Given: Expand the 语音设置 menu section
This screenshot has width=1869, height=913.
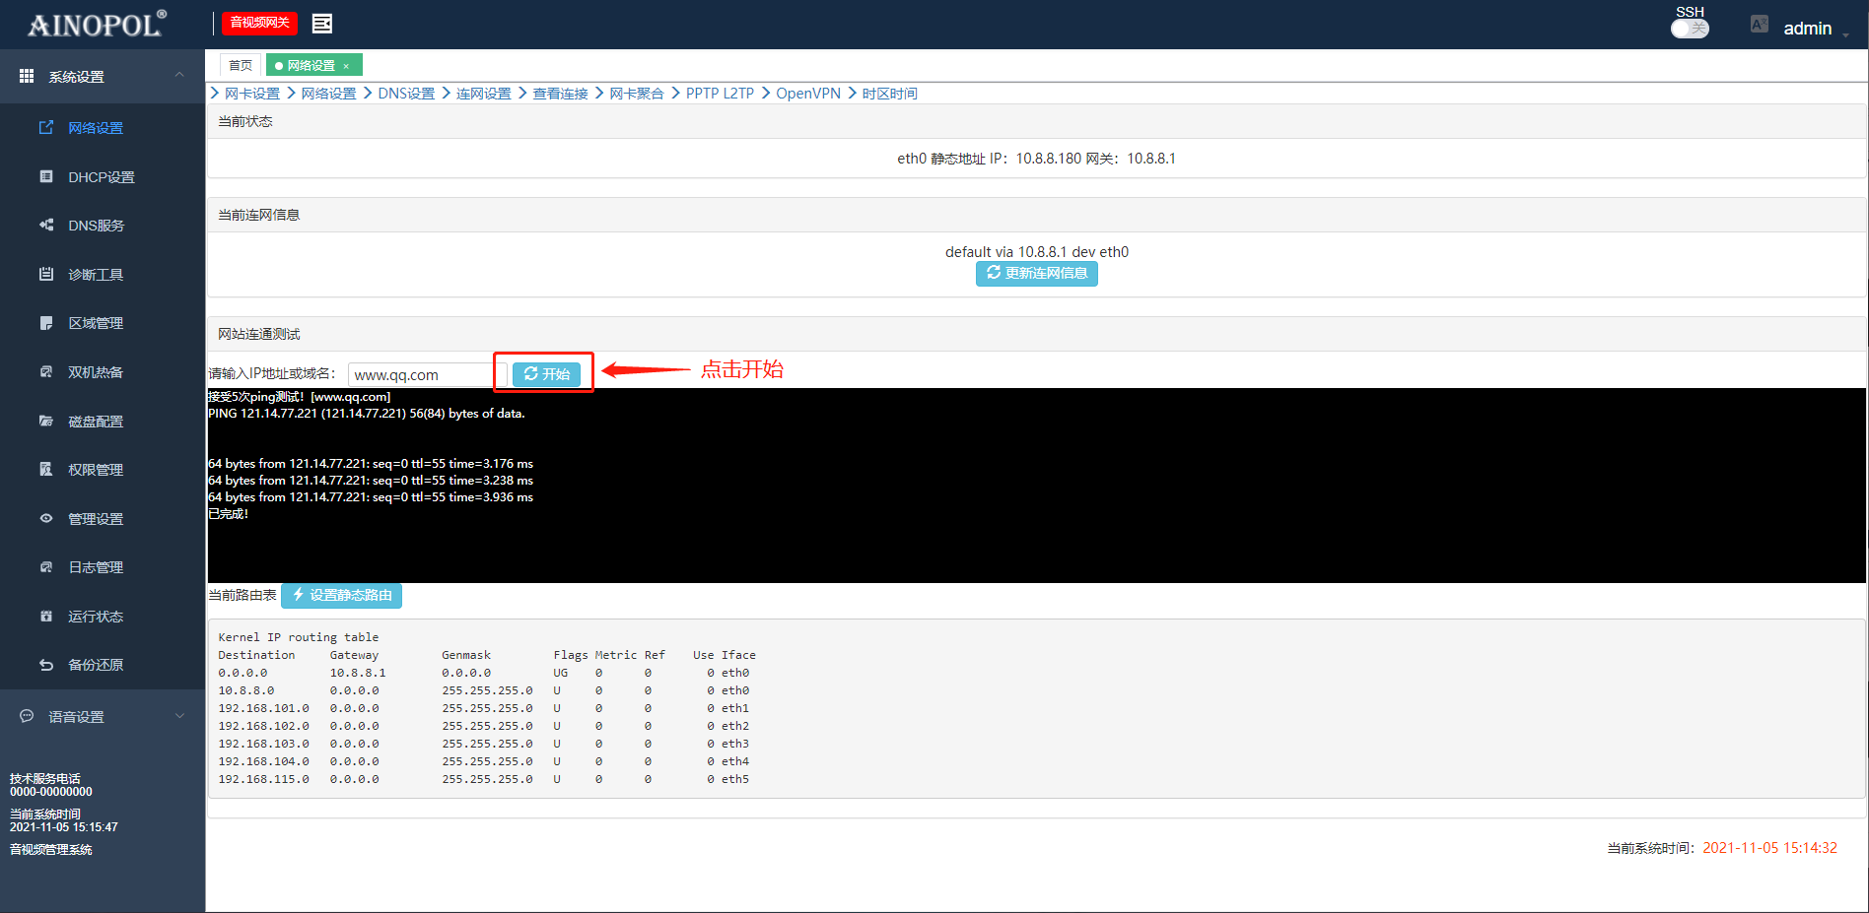Looking at the screenshot, I should (x=179, y=716).
